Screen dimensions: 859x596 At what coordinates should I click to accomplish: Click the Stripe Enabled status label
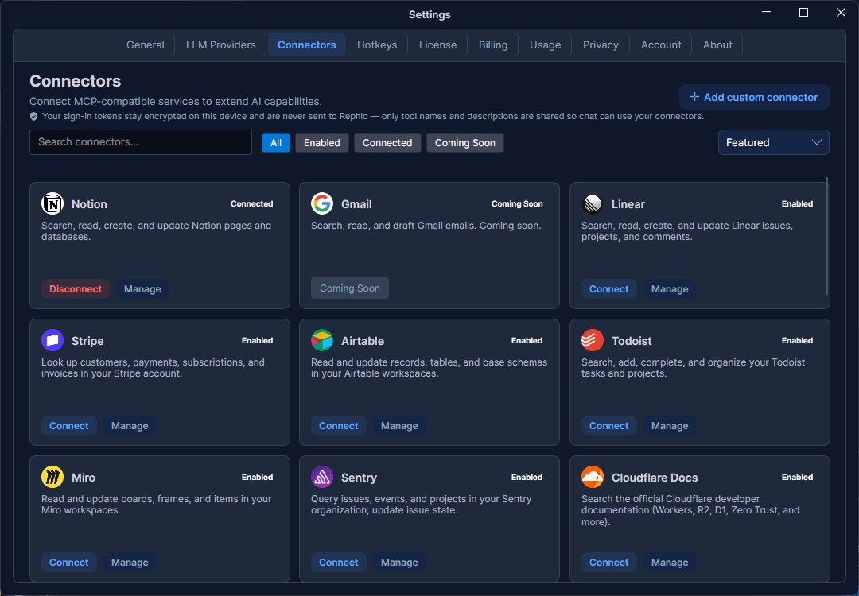point(257,340)
